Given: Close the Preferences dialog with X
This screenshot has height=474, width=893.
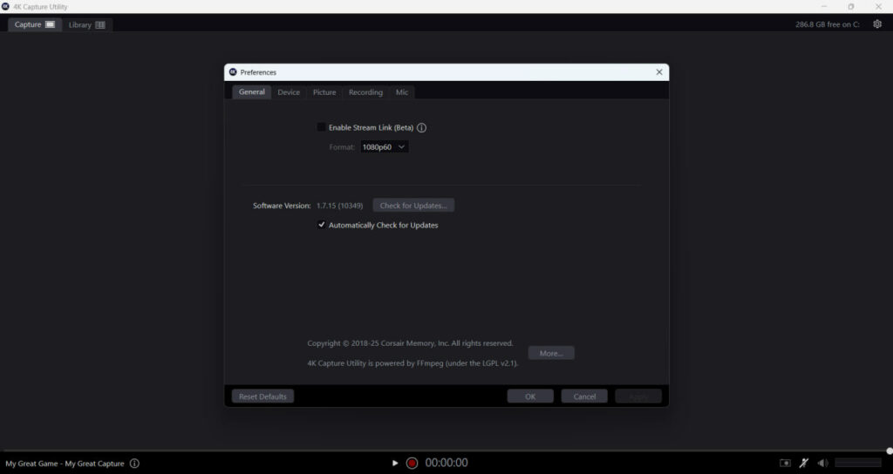Looking at the screenshot, I should pos(659,72).
